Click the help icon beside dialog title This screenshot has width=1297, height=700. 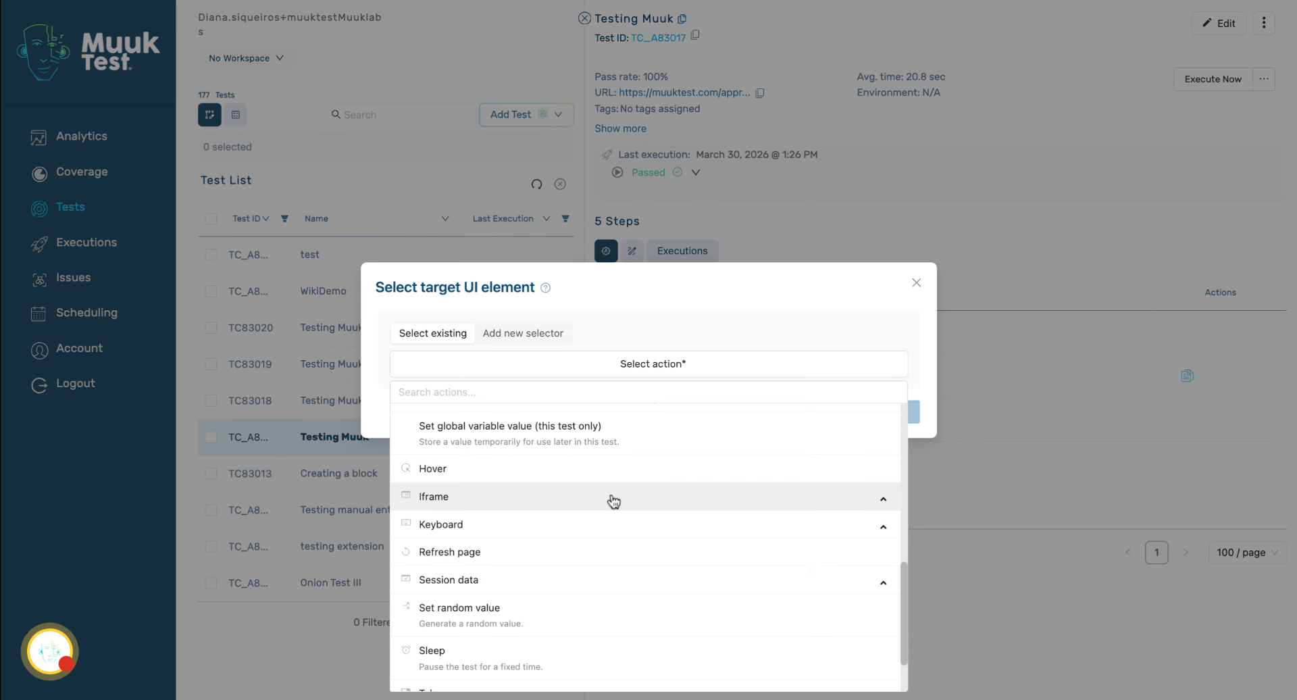click(x=546, y=289)
